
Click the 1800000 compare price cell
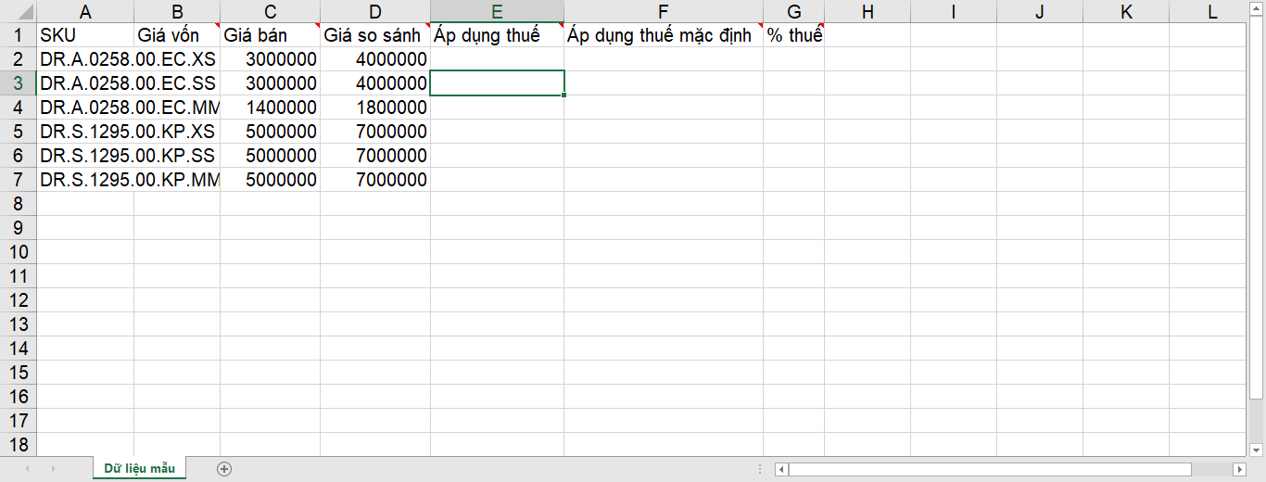click(x=375, y=108)
